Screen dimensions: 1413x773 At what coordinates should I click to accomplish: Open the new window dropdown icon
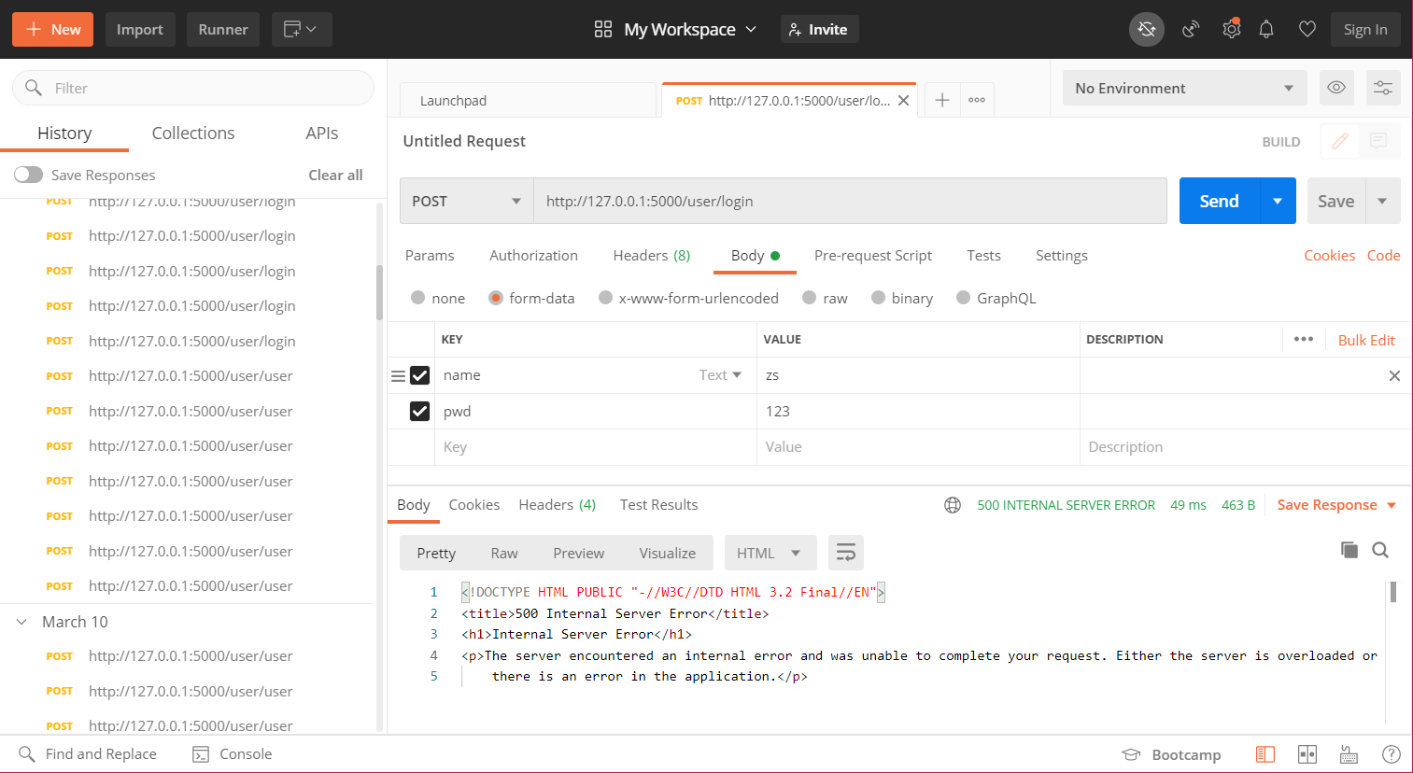[x=301, y=29]
